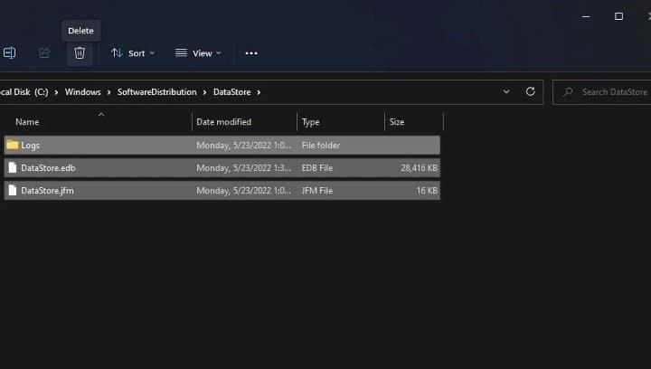Minimize the File Explorer window
This screenshot has width=651, height=369.
click(586, 16)
